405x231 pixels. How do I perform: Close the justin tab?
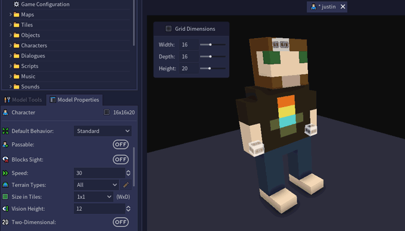point(342,7)
